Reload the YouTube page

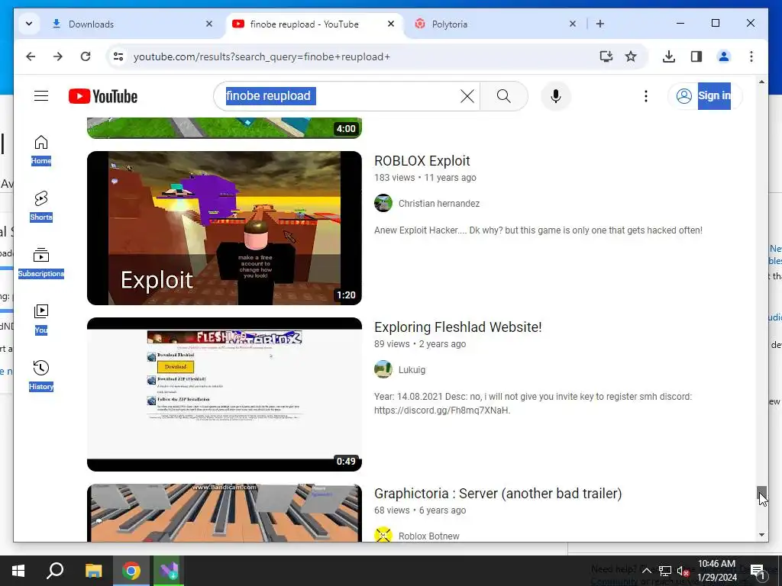click(x=86, y=56)
